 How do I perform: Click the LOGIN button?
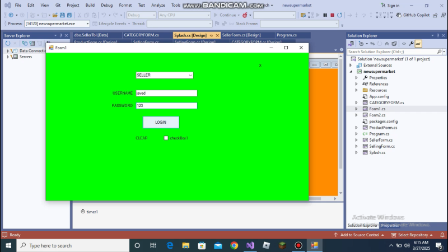click(161, 122)
